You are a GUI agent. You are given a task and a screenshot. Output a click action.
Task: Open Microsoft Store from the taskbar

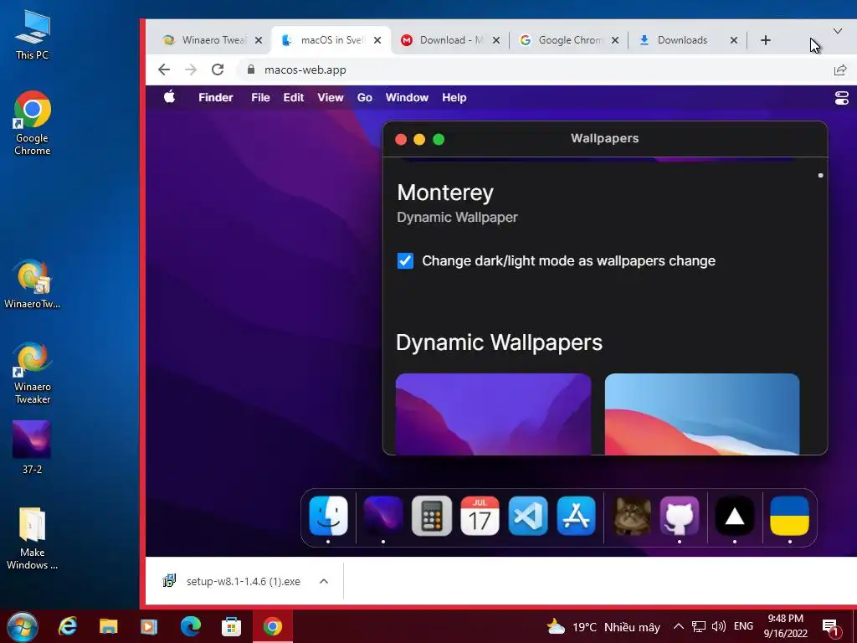tap(231, 626)
